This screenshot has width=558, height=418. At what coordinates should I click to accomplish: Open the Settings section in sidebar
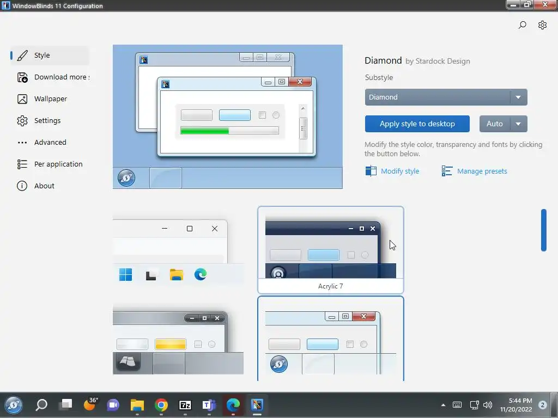(x=50, y=120)
